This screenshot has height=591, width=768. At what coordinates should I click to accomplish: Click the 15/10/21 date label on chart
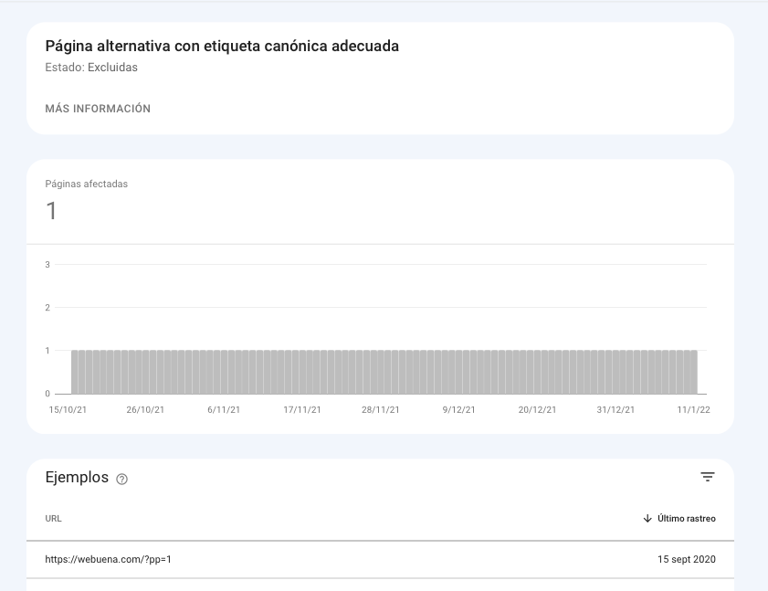pyautogui.click(x=68, y=410)
